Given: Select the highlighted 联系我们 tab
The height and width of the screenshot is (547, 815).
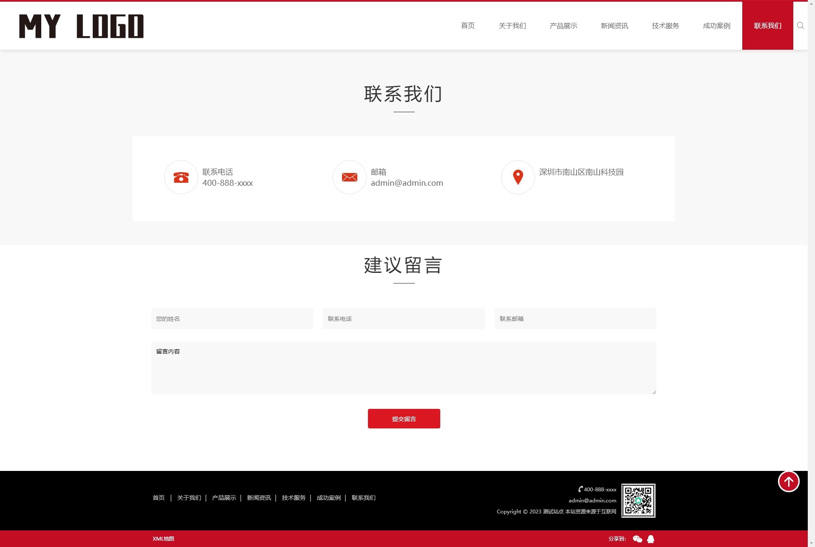Looking at the screenshot, I should click(x=767, y=26).
